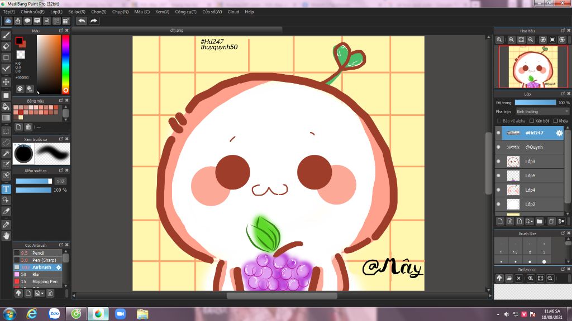Toggle visibility of Lớp2 layer
The image size is (572, 321).
[x=498, y=204]
